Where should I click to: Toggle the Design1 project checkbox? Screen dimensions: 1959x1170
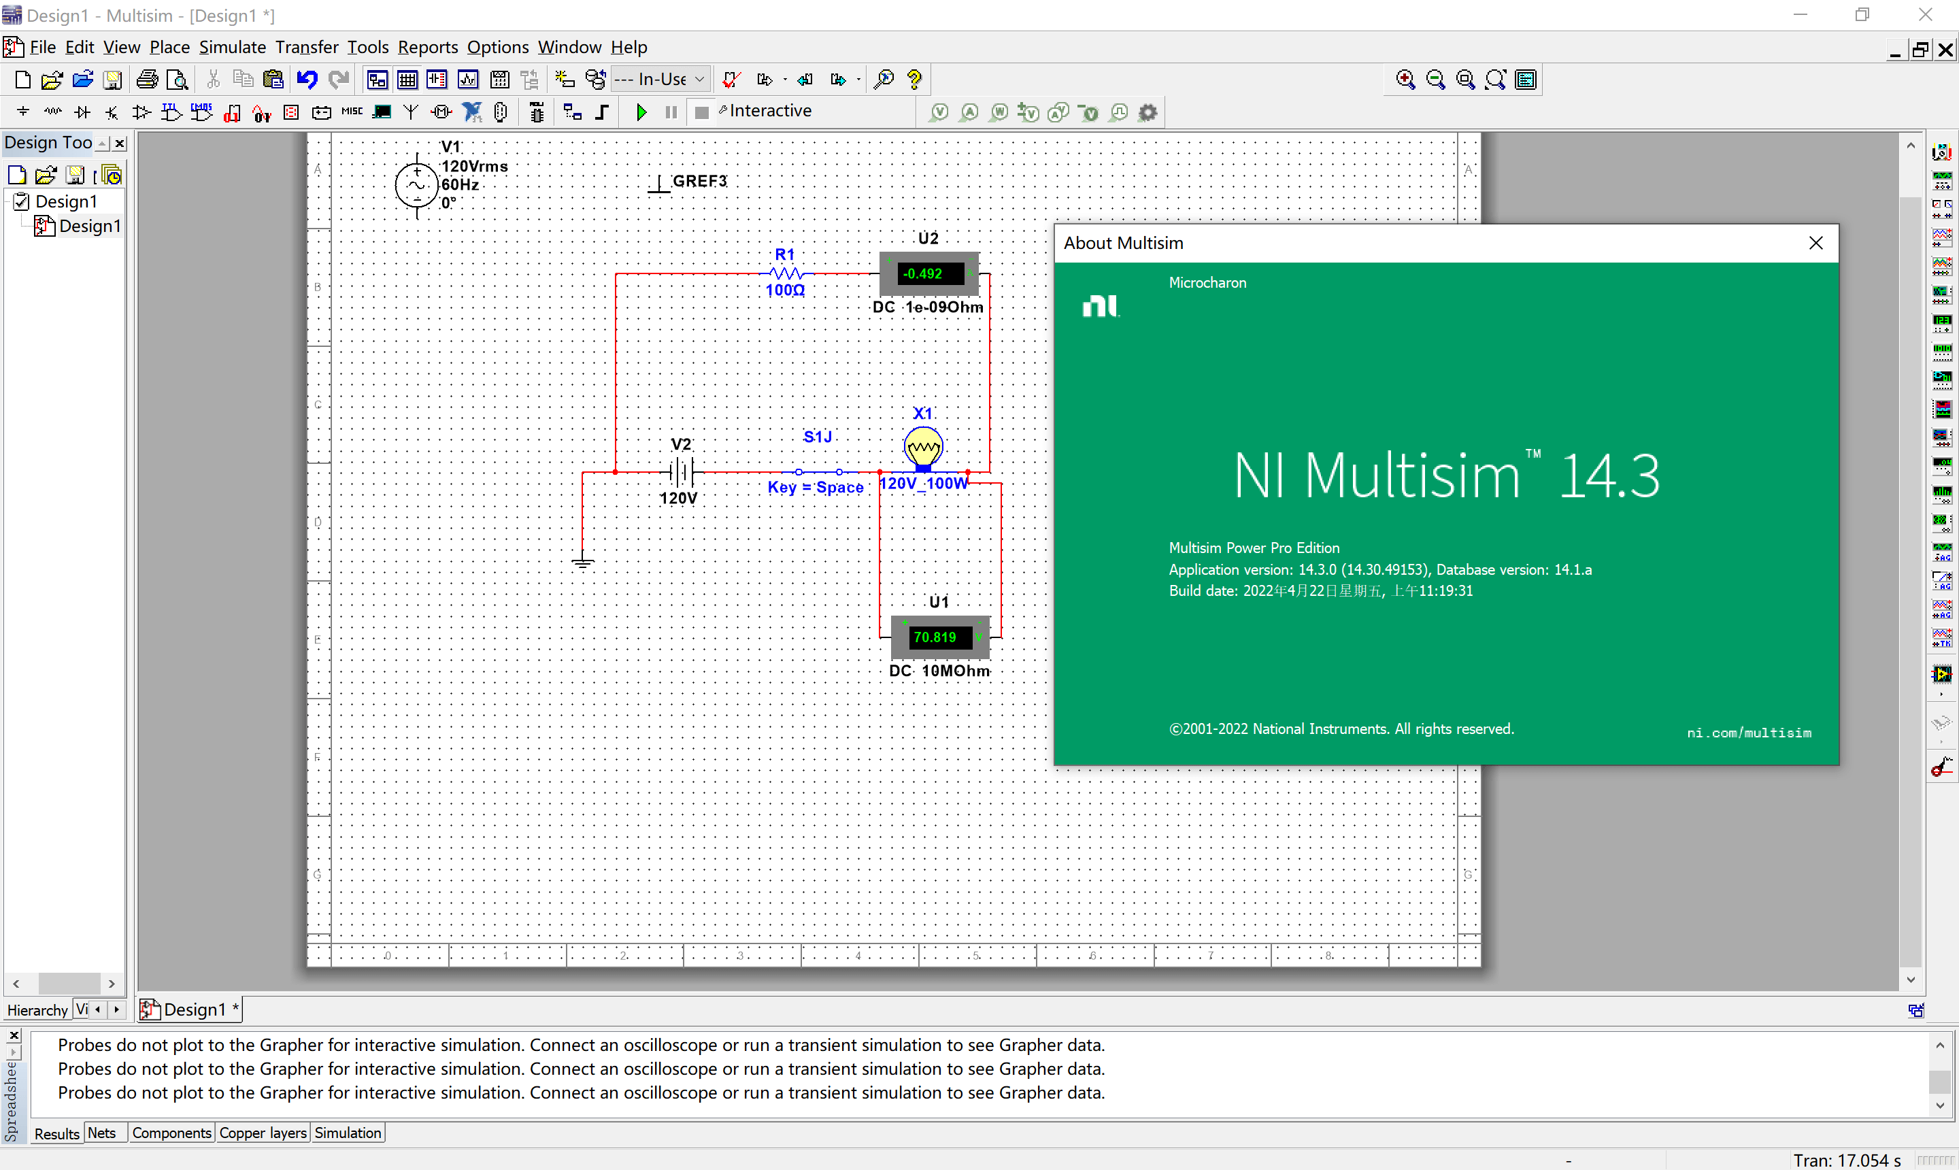[21, 202]
